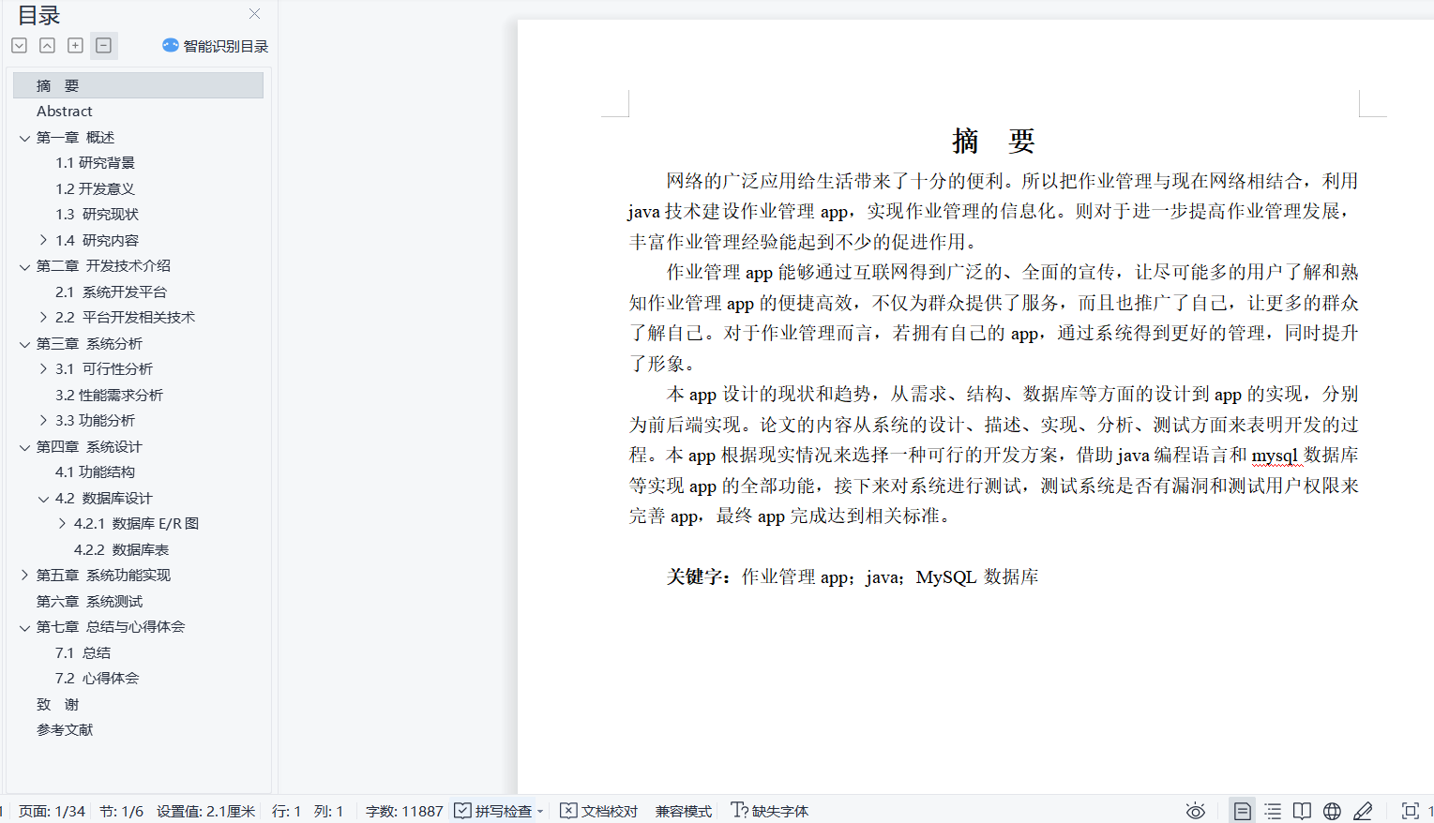Toggle 文档校对 document proofing
This screenshot has height=823, width=1434.
tap(598, 810)
